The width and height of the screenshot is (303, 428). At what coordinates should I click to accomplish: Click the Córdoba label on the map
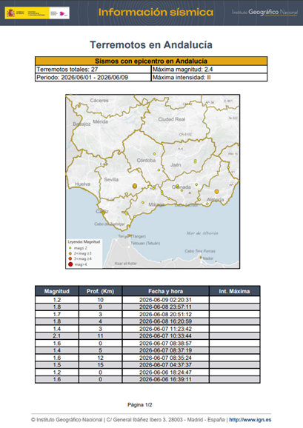(146, 161)
